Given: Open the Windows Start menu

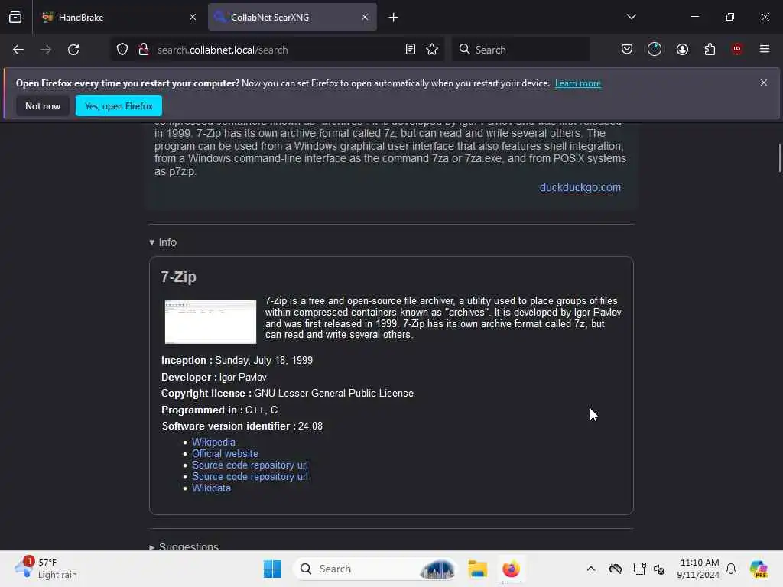Looking at the screenshot, I should (x=273, y=569).
